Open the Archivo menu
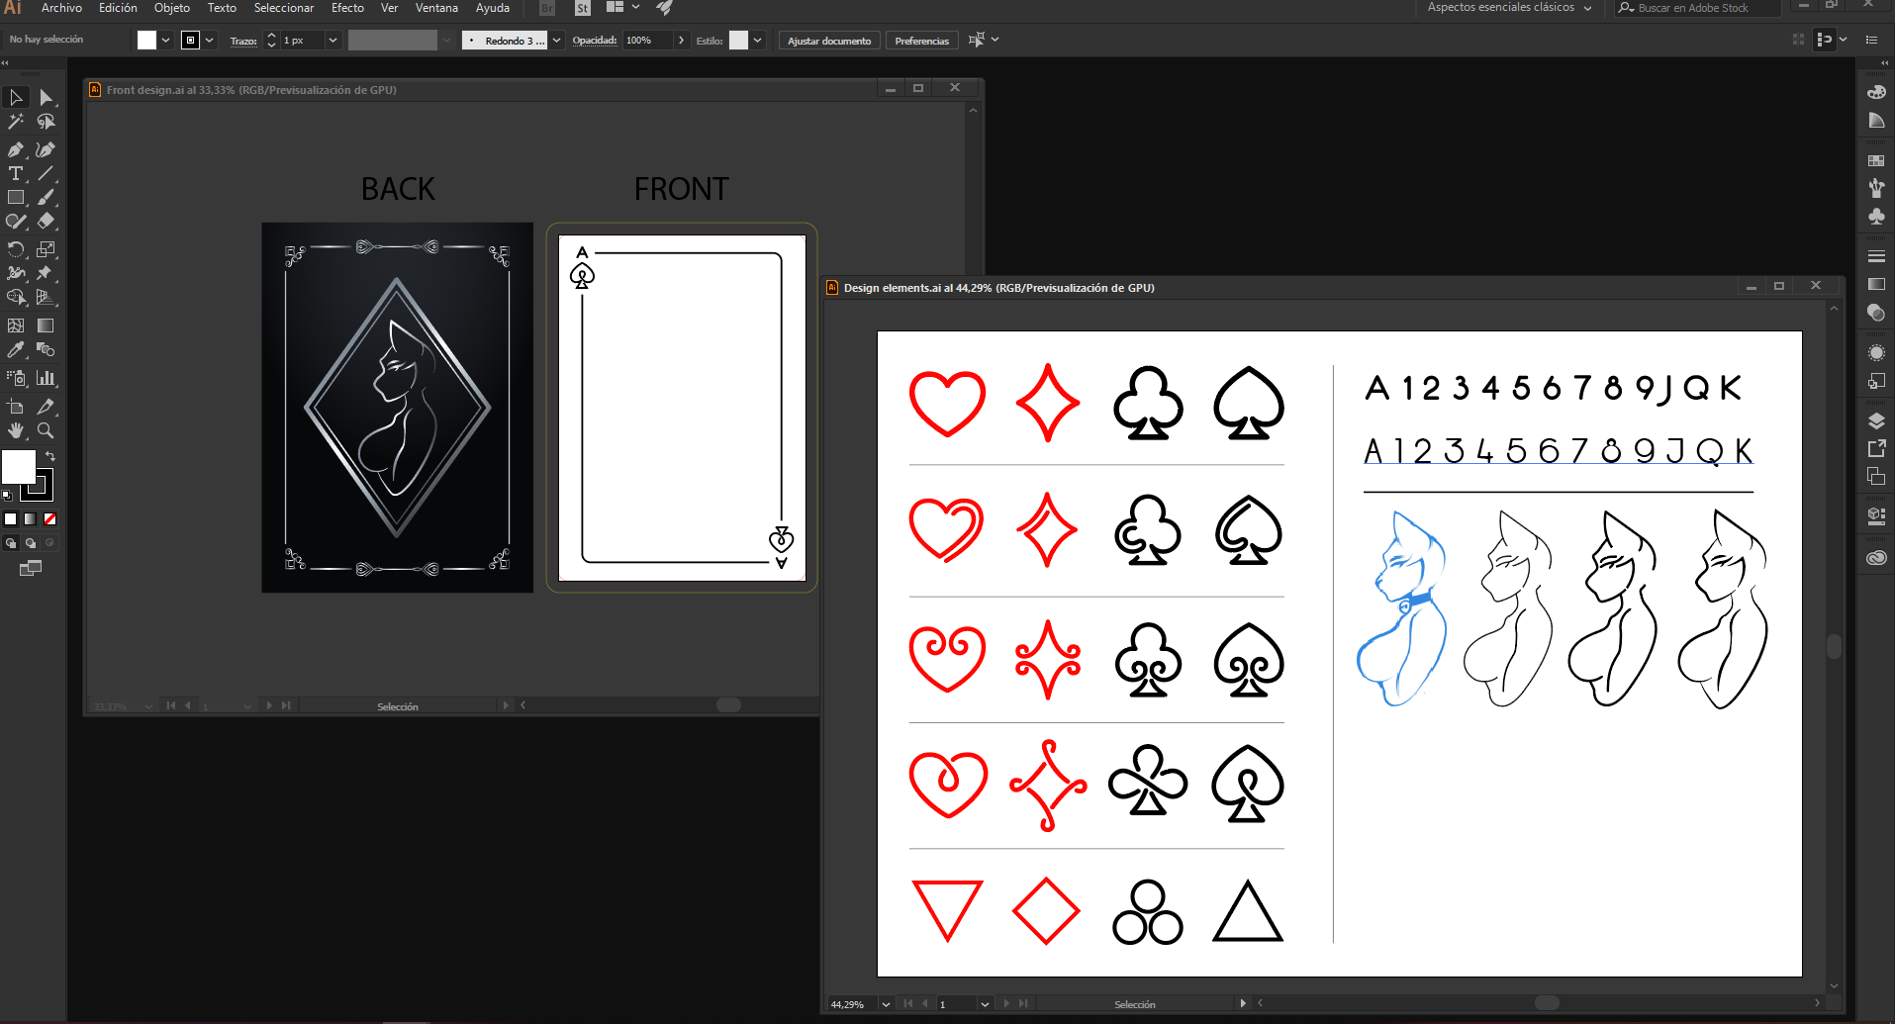1895x1024 pixels. 61,8
